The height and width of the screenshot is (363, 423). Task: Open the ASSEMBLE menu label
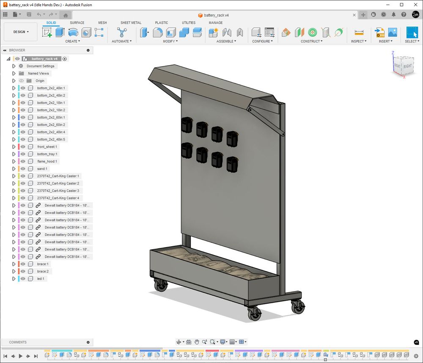tap(226, 41)
